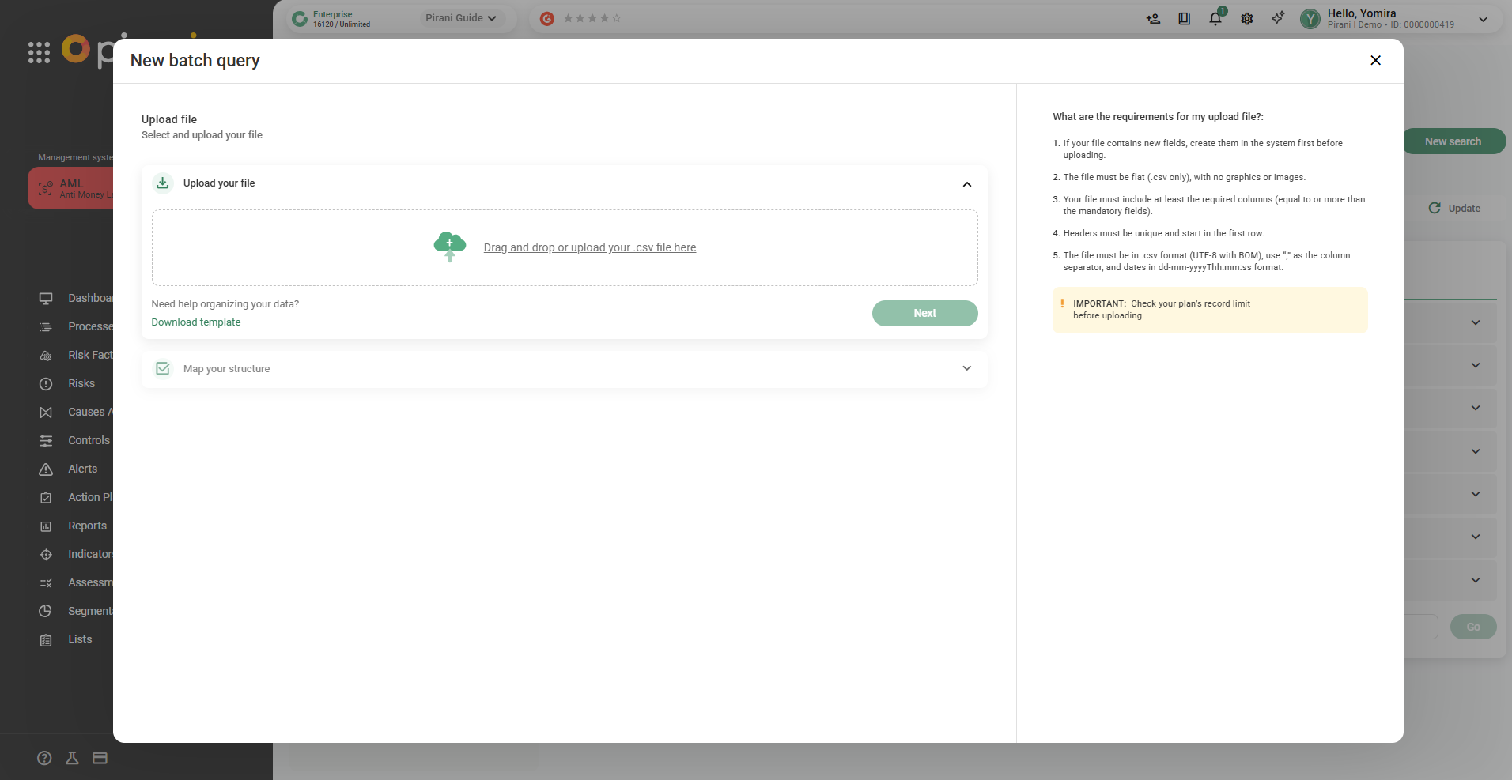Collapse the Upload your file section
Screen dimensions: 1512x780
tap(966, 184)
